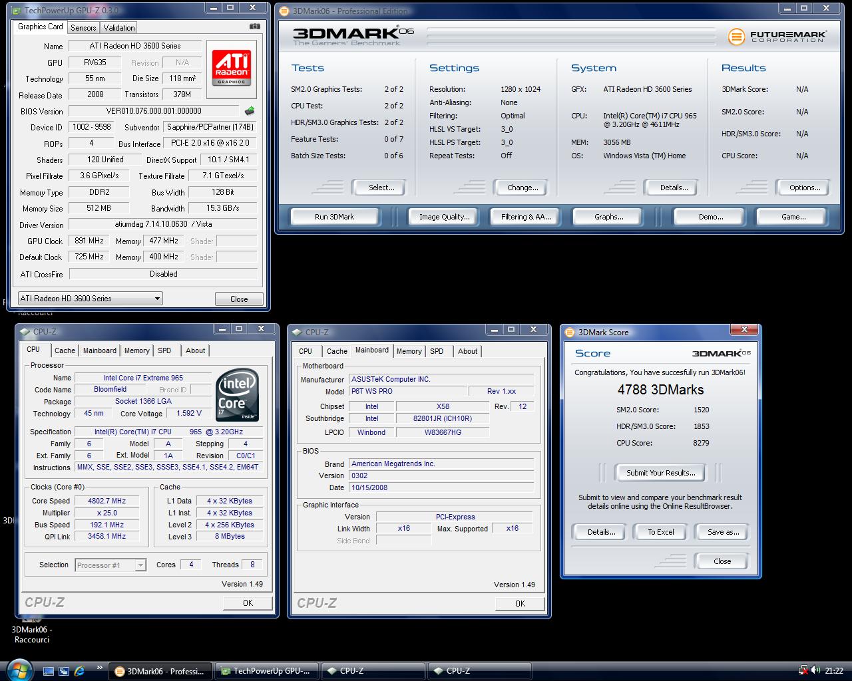Click the network icon in system tray
Screen dimensions: 852x681
coord(803,670)
